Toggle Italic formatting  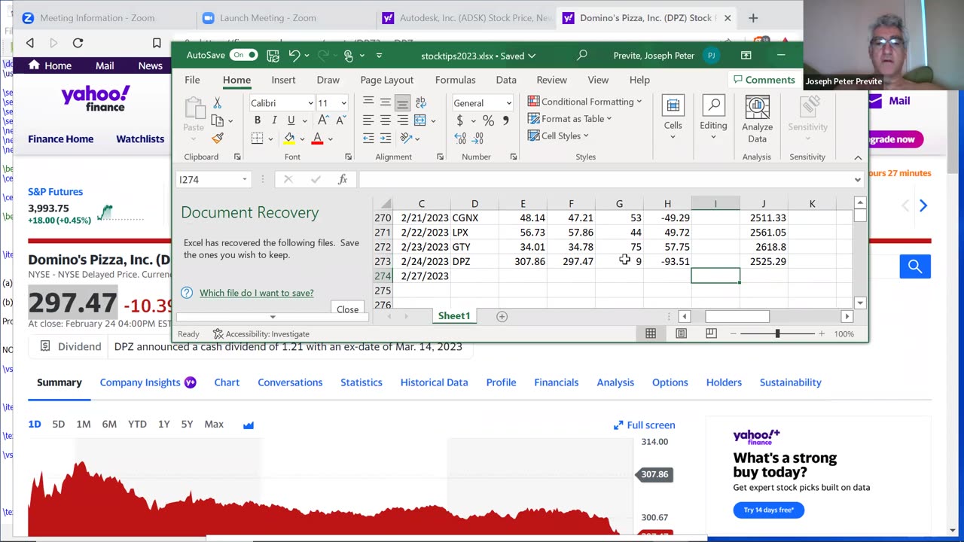pyautogui.click(x=274, y=120)
